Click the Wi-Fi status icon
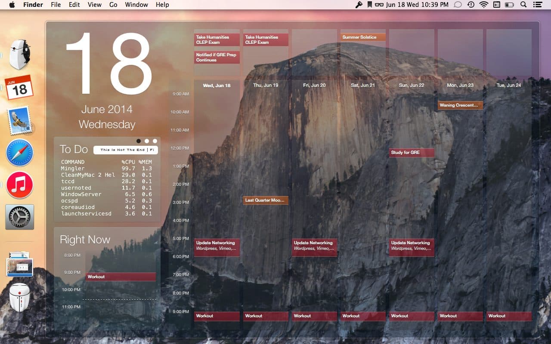 coord(484,5)
